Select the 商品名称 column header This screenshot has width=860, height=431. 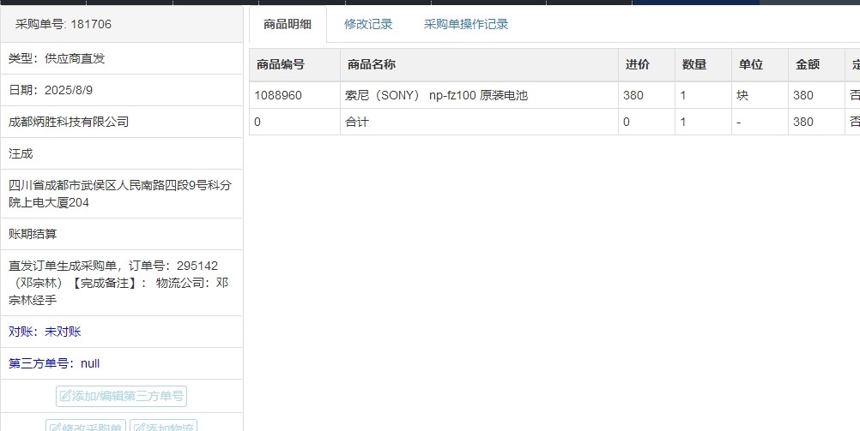(x=479, y=64)
